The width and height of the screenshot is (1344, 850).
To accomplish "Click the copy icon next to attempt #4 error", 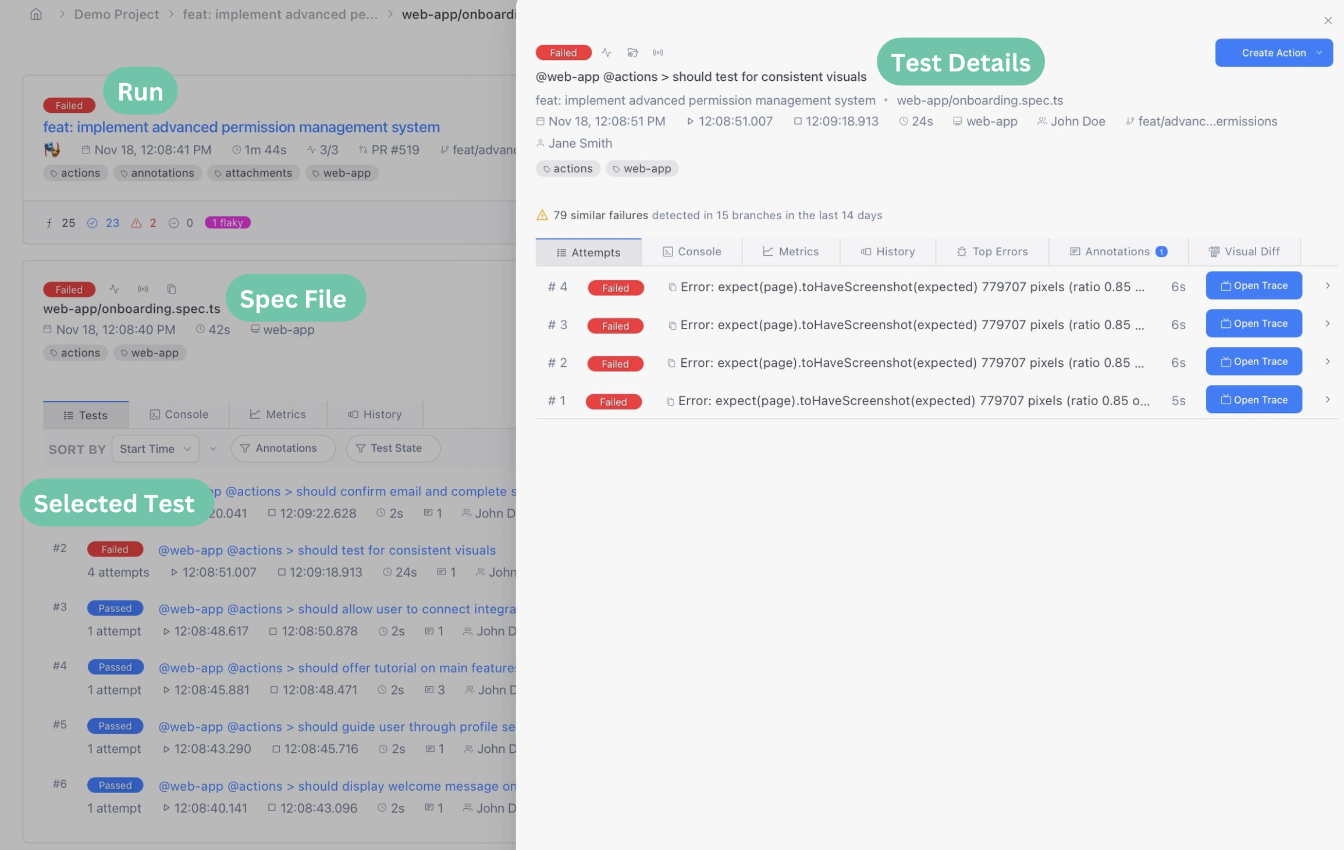I will click(672, 287).
